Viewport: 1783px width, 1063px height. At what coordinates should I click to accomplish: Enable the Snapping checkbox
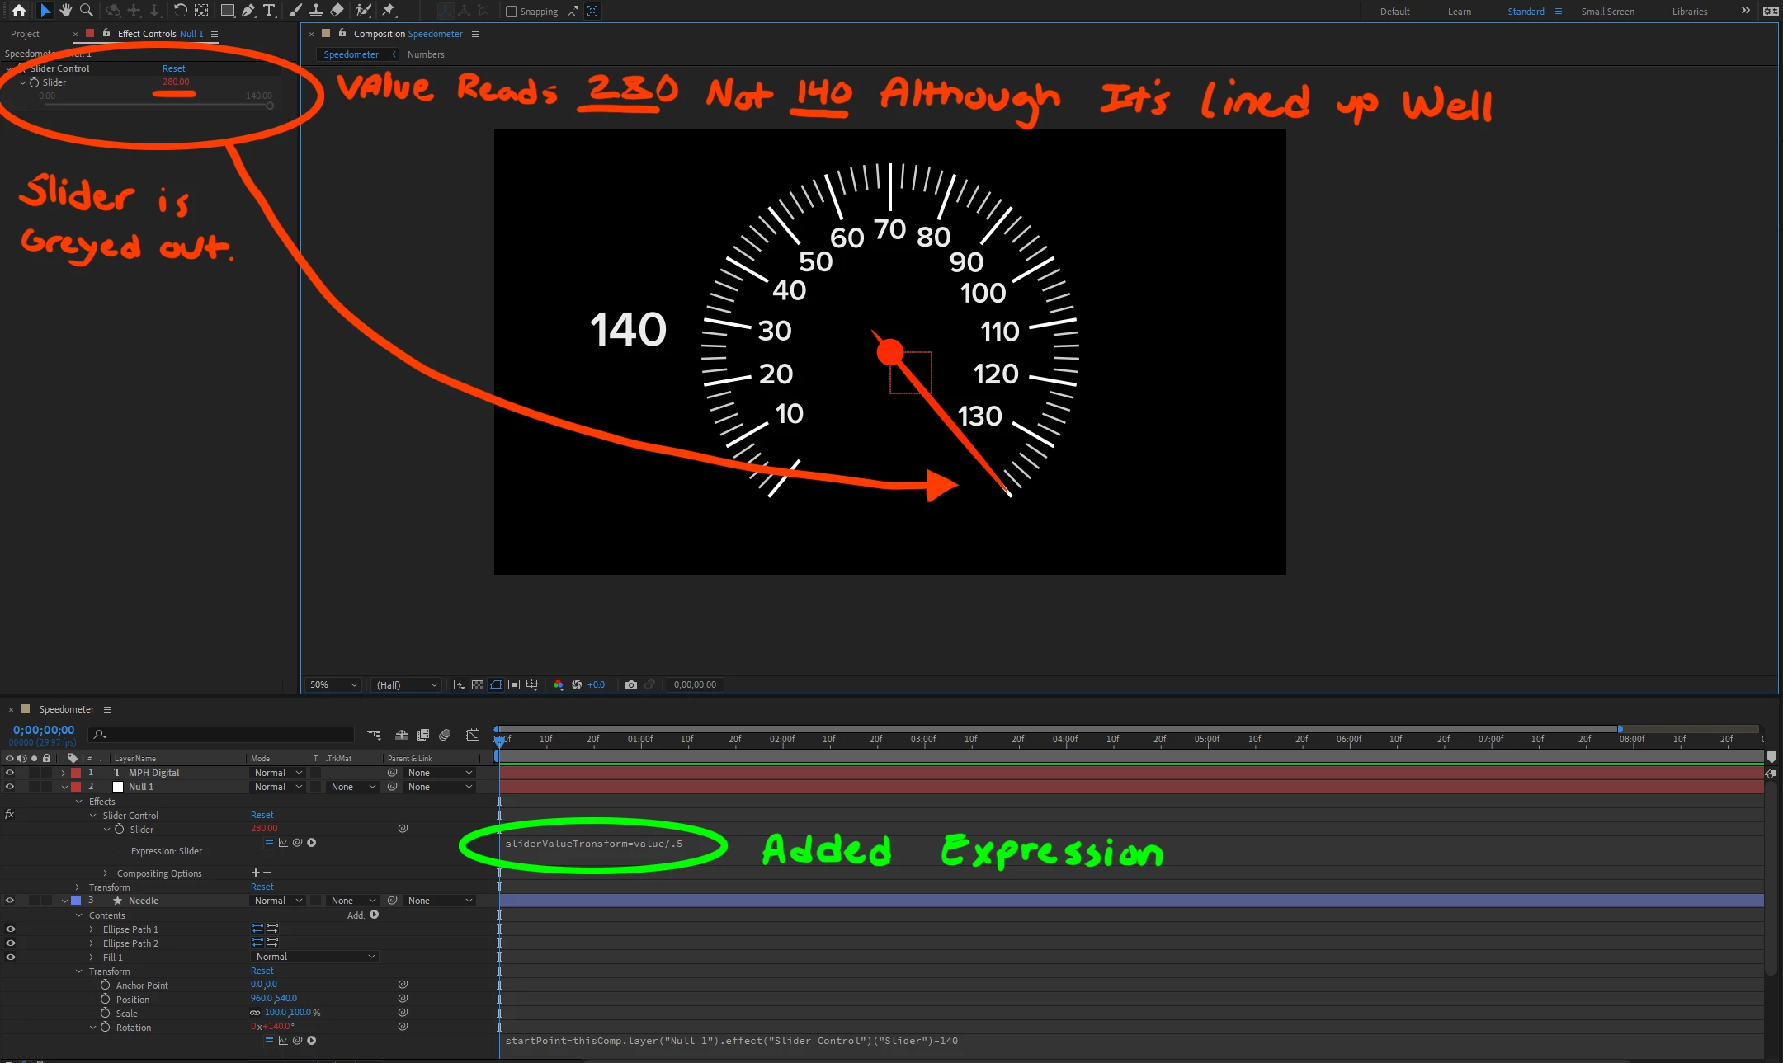click(x=512, y=12)
